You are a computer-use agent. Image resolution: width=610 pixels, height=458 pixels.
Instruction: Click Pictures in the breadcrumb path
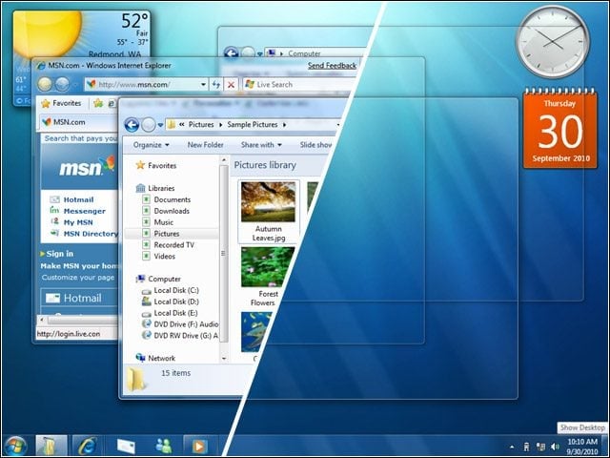pyautogui.click(x=201, y=125)
